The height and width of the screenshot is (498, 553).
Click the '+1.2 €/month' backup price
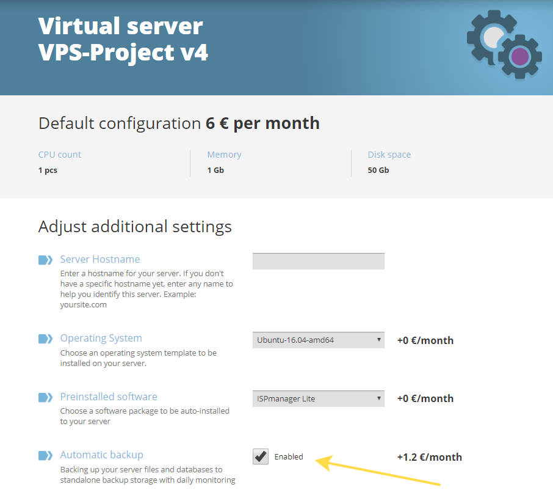pos(430,457)
